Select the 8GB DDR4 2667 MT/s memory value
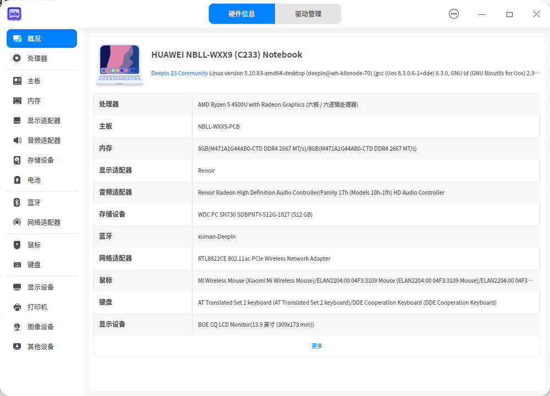550x396 pixels. click(307, 148)
